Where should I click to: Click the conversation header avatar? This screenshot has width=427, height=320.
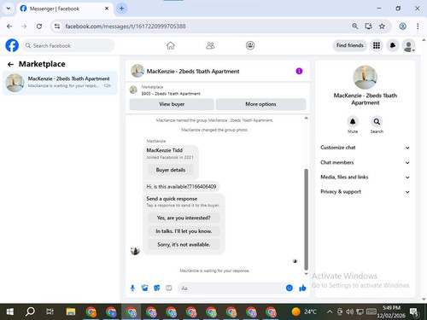[x=137, y=71]
